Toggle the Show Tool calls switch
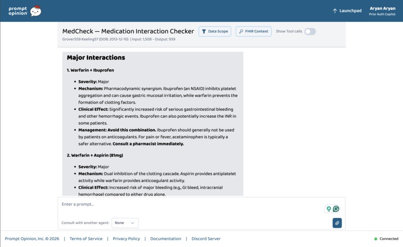 (x=310, y=31)
